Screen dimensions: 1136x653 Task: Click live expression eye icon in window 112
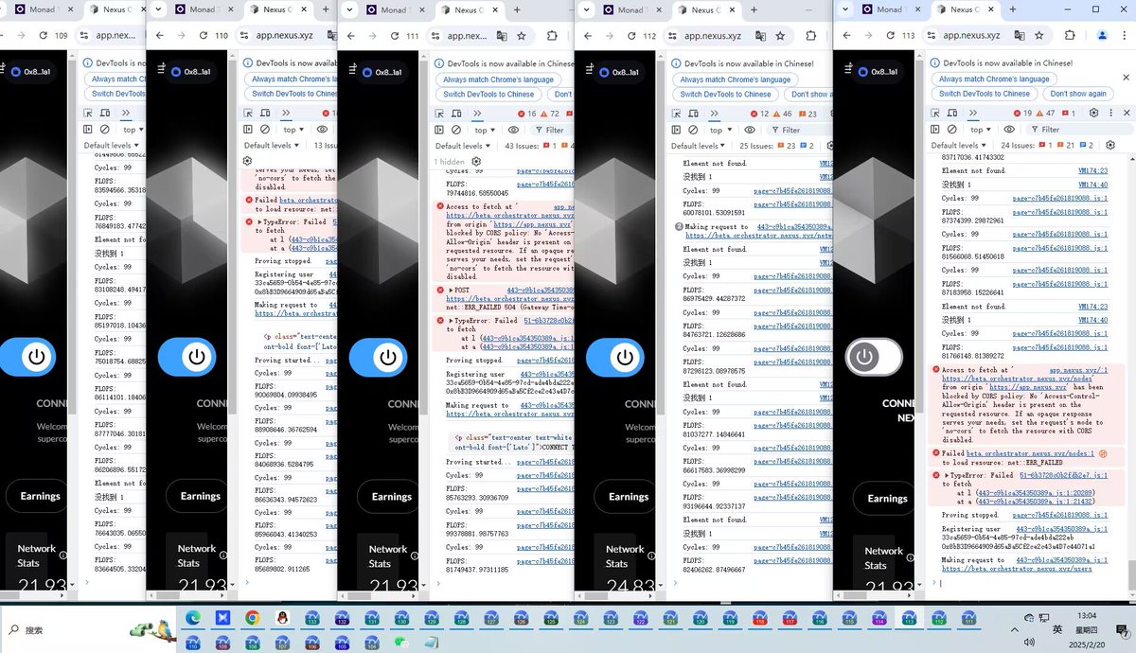tap(751, 130)
